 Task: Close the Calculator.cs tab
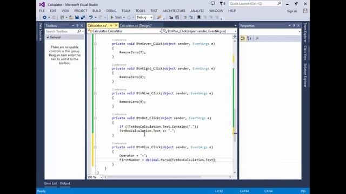pyautogui.click(x=116, y=25)
